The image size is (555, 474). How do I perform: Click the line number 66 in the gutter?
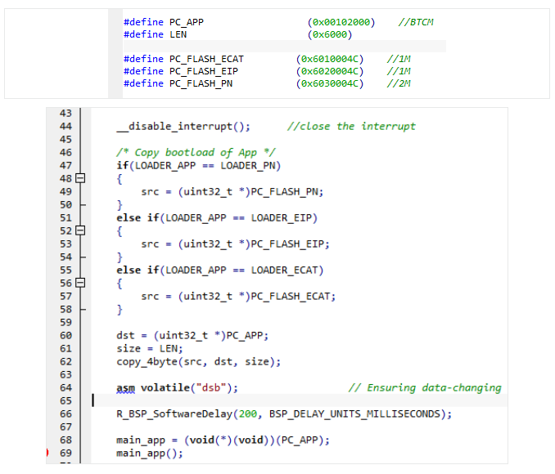click(65, 414)
